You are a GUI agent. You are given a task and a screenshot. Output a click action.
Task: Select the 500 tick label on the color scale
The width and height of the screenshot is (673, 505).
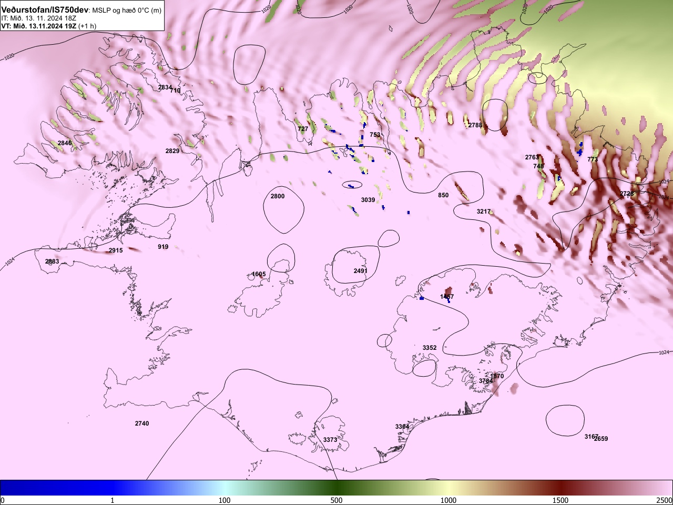[x=336, y=500]
